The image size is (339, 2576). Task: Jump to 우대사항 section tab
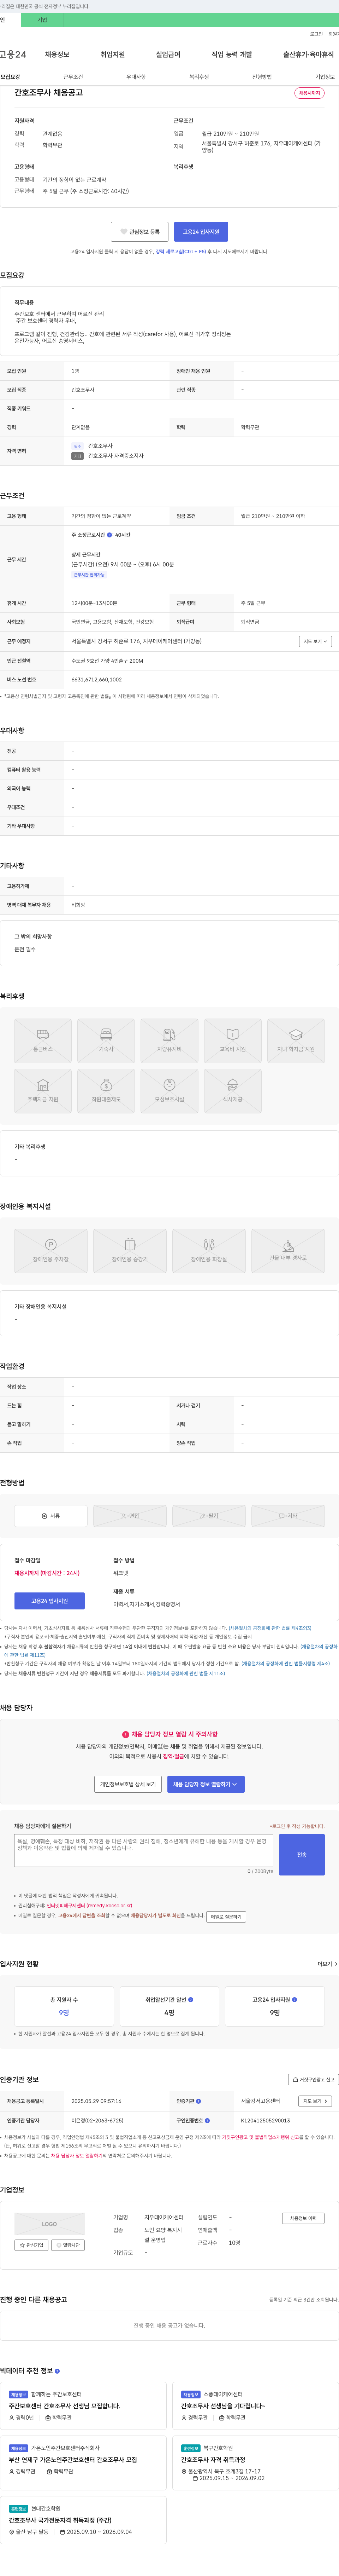pos(136,77)
